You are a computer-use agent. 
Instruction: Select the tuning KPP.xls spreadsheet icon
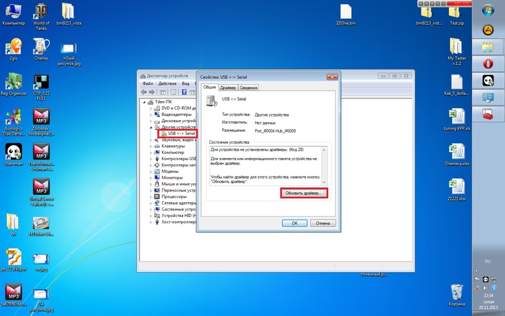[457, 120]
